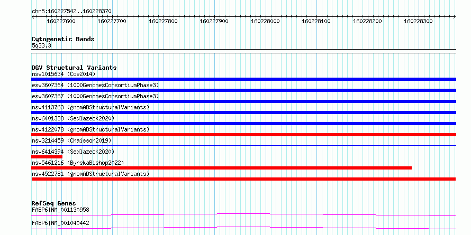The height and width of the screenshot is (235, 471).
Task: Open variant nsv5461216 (ByrskaBishop2022) label
Action: click(x=78, y=163)
